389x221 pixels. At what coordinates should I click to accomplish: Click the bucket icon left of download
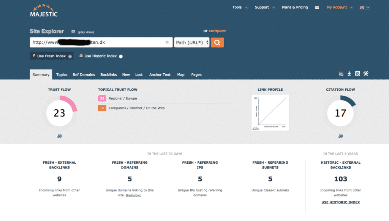pos(341,74)
